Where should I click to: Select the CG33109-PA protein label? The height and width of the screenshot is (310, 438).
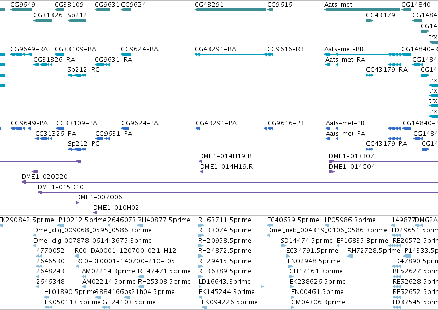point(77,123)
